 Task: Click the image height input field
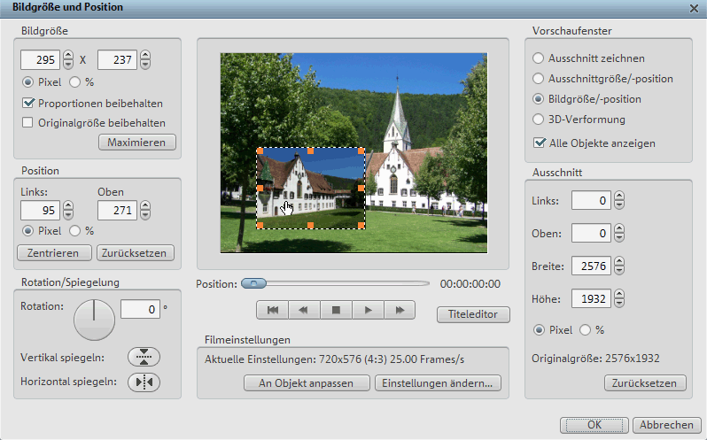point(117,59)
